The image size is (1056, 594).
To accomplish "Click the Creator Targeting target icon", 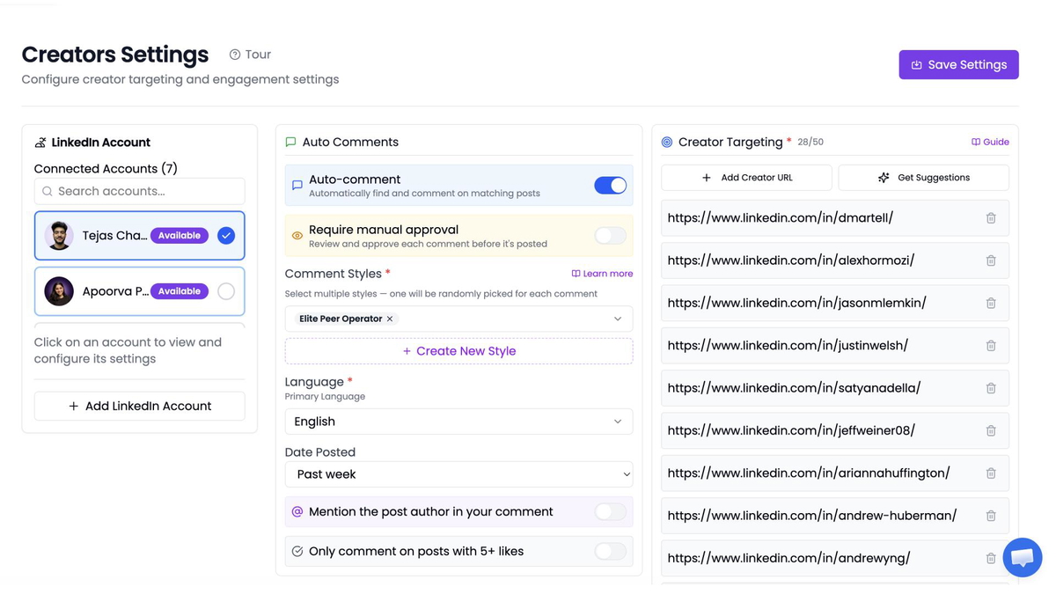I will click(x=667, y=142).
